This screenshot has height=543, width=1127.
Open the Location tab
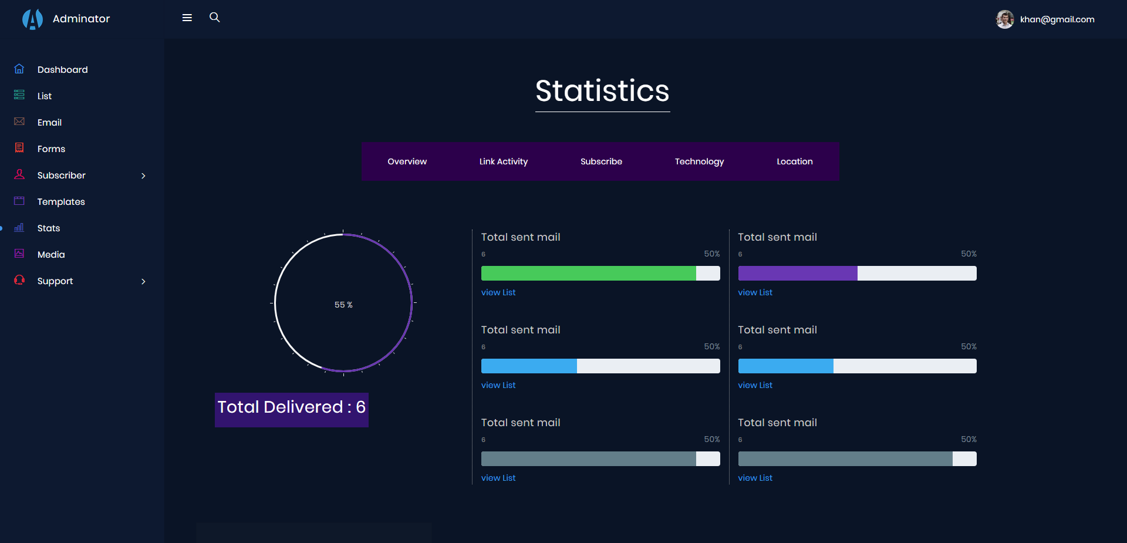[x=794, y=161]
